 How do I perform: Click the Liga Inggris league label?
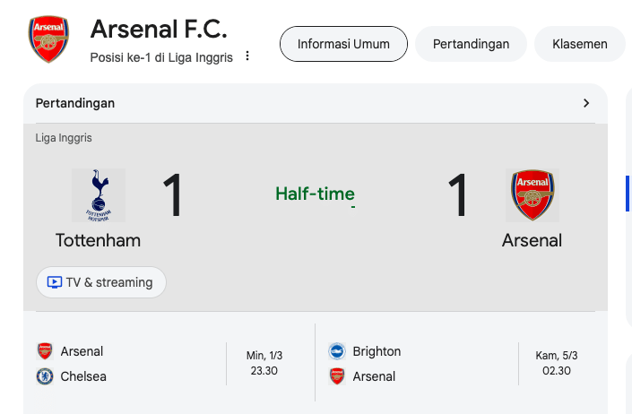tap(64, 138)
